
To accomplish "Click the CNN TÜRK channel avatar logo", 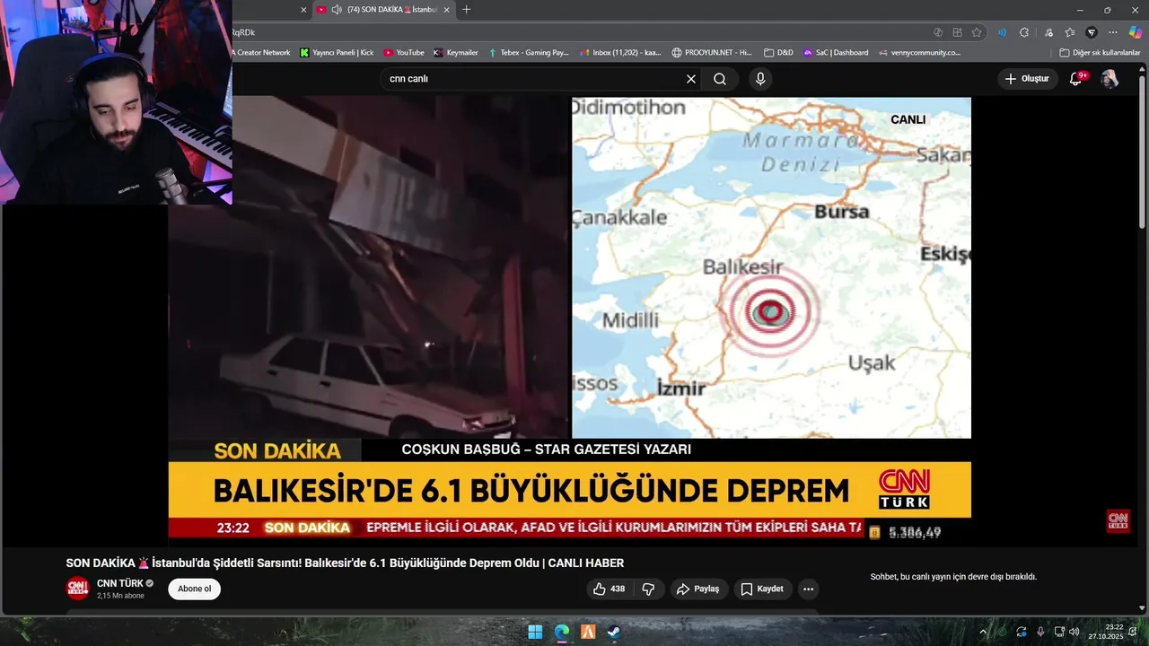I will point(78,589).
